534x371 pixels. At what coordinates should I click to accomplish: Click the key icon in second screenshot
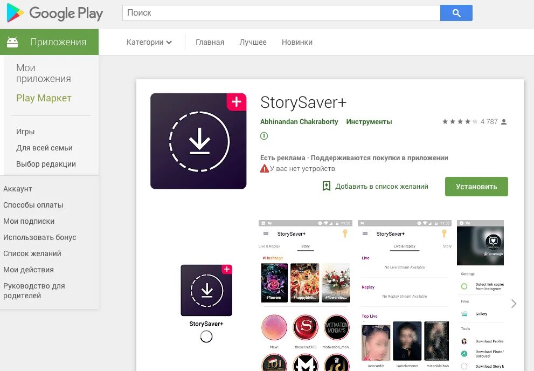pos(444,233)
